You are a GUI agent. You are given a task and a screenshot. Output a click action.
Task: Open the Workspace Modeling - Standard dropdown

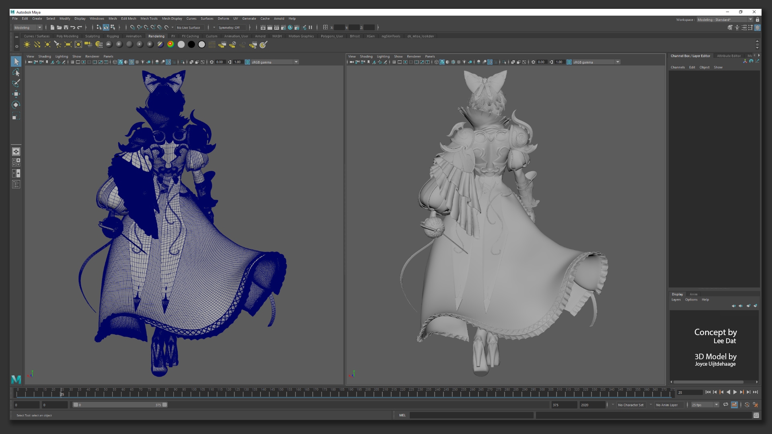pyautogui.click(x=725, y=19)
